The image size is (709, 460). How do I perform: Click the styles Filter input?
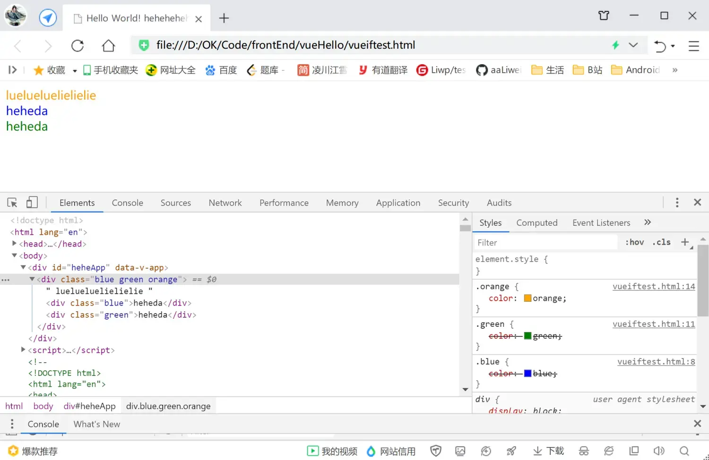[x=546, y=243]
